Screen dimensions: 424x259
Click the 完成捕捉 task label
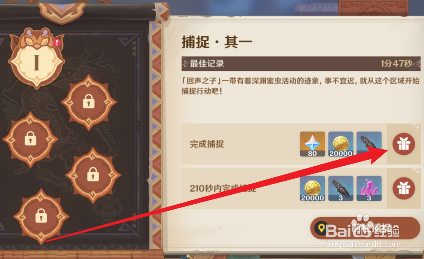pyautogui.click(x=207, y=144)
